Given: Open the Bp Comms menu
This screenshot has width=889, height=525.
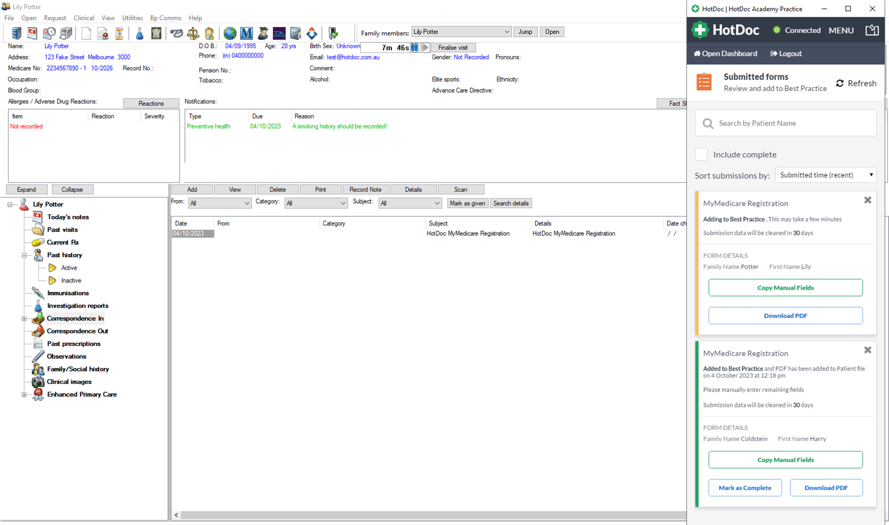Looking at the screenshot, I should 166,18.
